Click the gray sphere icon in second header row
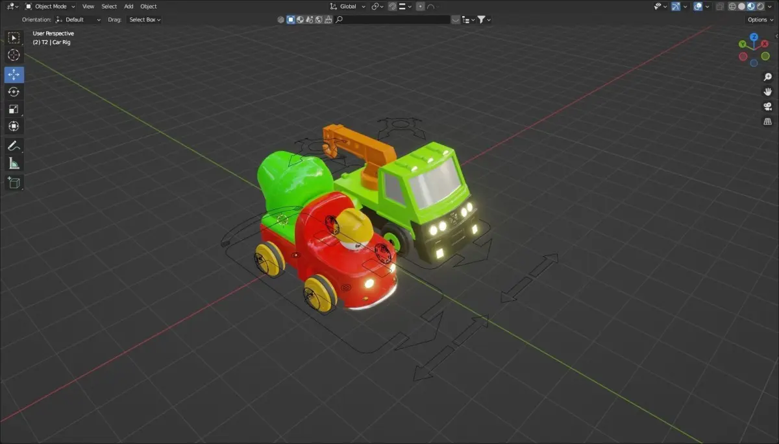The height and width of the screenshot is (444, 779). (280, 19)
